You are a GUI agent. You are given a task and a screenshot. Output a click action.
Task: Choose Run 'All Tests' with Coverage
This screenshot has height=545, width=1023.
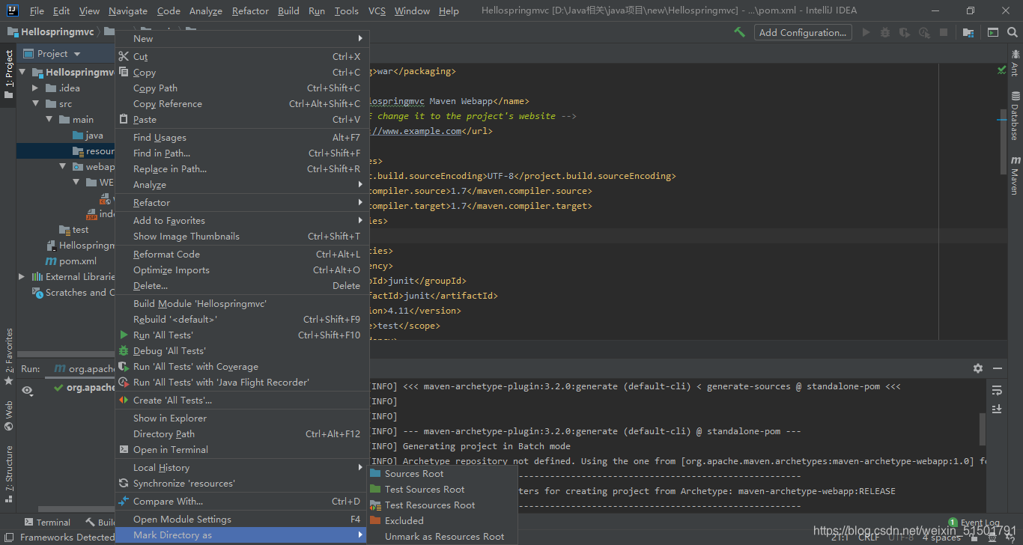coord(242,366)
